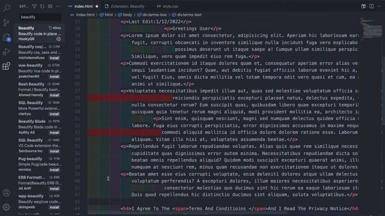
Task: Open the Search view in activity bar
Action: pos(7,8)
